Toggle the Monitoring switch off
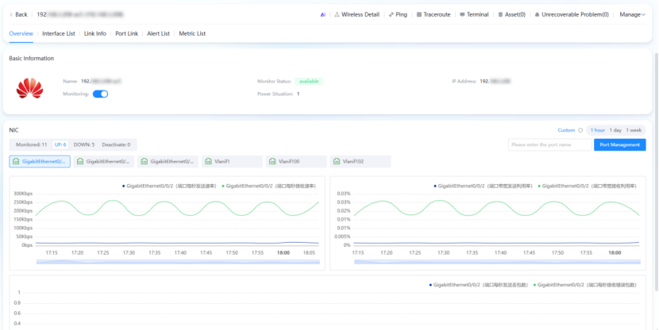This screenshot has width=659, height=330. 100,94
